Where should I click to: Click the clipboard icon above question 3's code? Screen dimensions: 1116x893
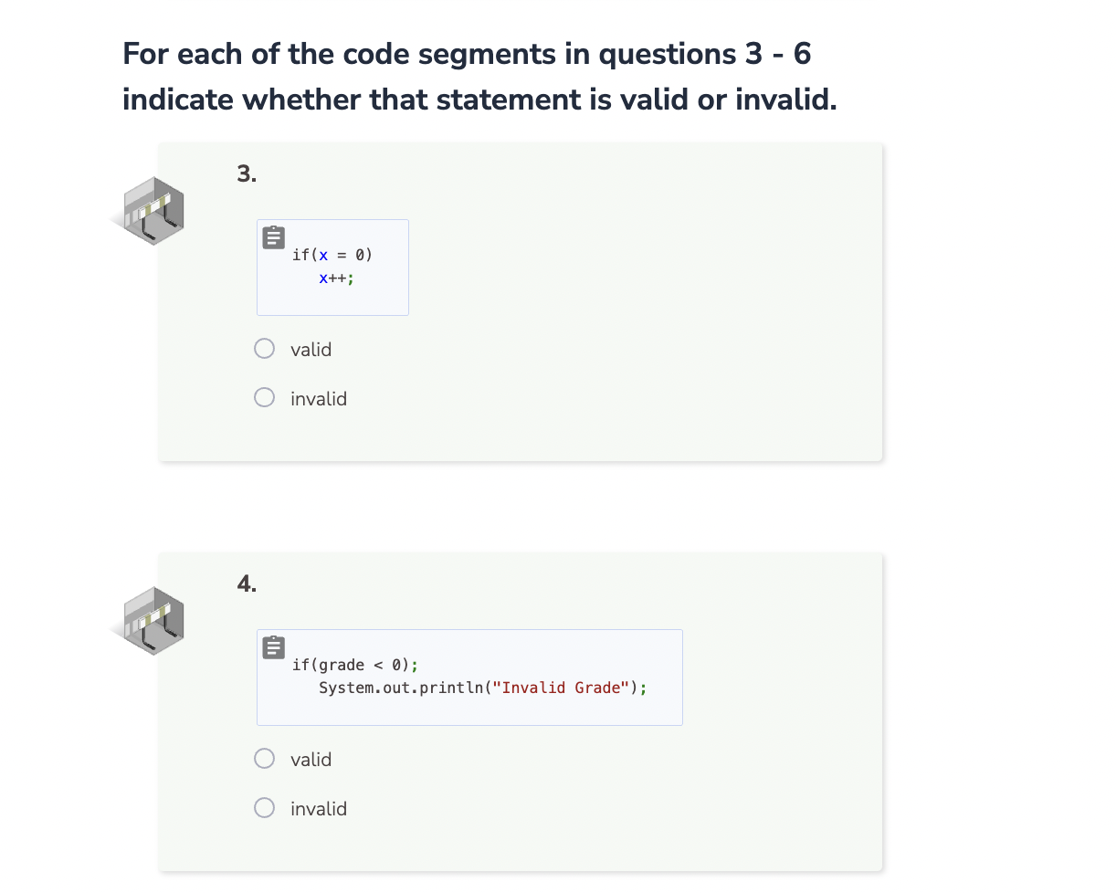tap(272, 236)
